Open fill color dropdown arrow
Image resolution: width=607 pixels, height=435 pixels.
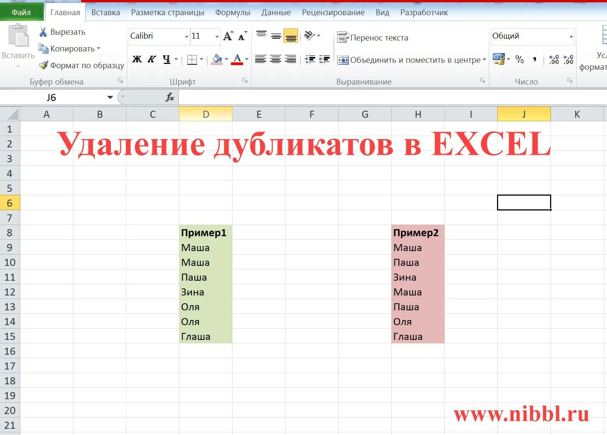(x=226, y=59)
